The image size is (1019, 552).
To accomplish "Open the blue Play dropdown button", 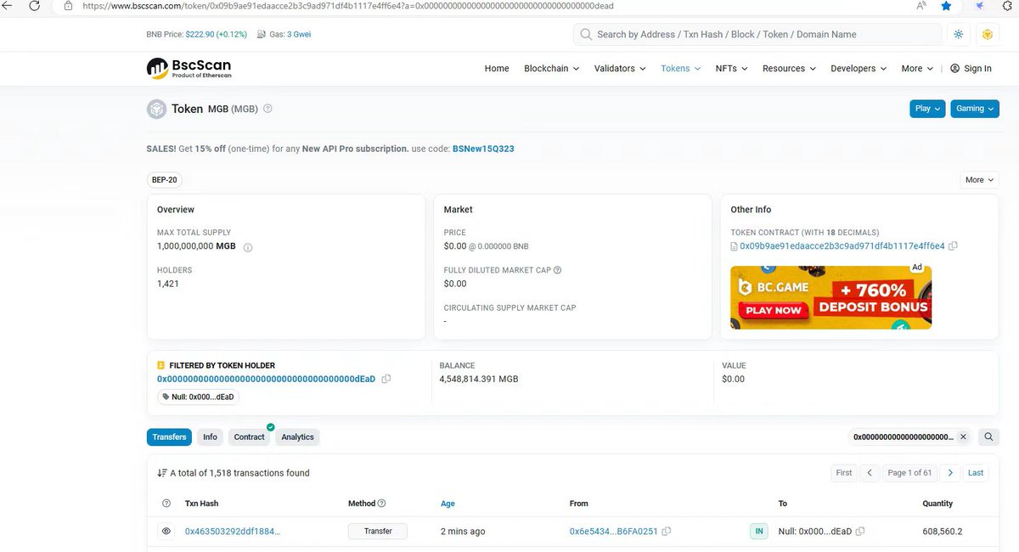I will (927, 109).
